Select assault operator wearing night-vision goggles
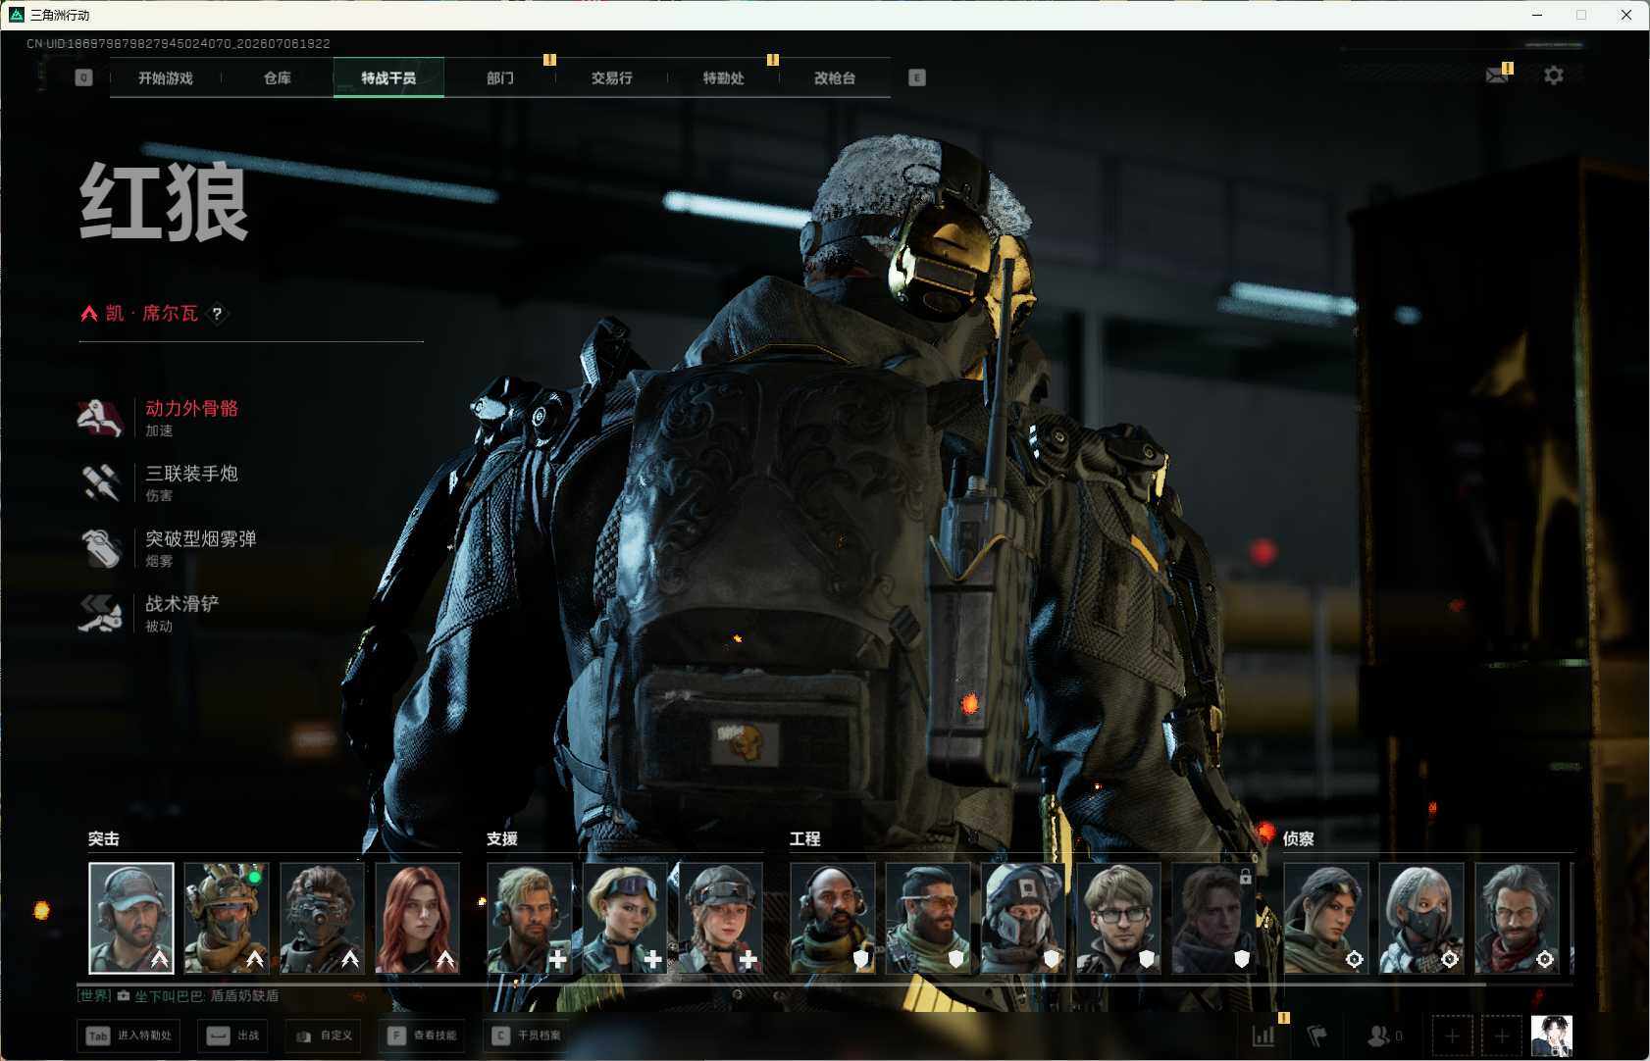 point(322,918)
